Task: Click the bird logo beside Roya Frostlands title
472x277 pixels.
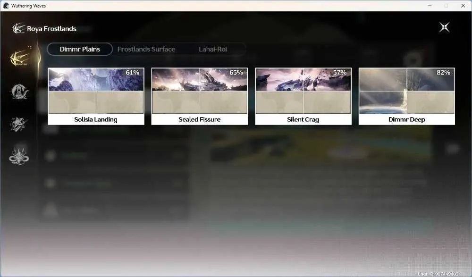Action: click(18, 29)
